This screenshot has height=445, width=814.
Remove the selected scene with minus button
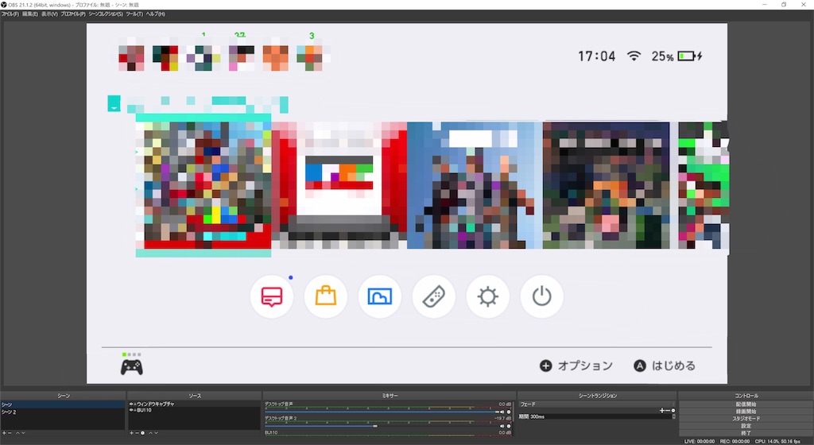click(x=10, y=433)
